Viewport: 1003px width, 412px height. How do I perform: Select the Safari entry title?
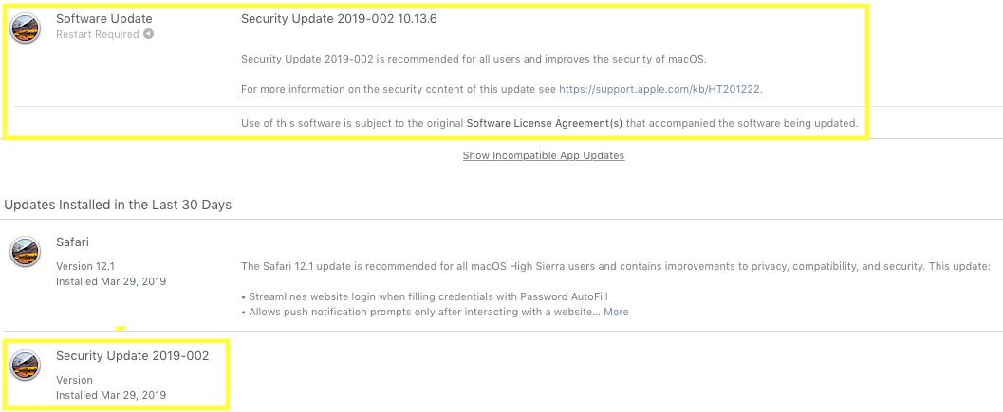tap(73, 242)
